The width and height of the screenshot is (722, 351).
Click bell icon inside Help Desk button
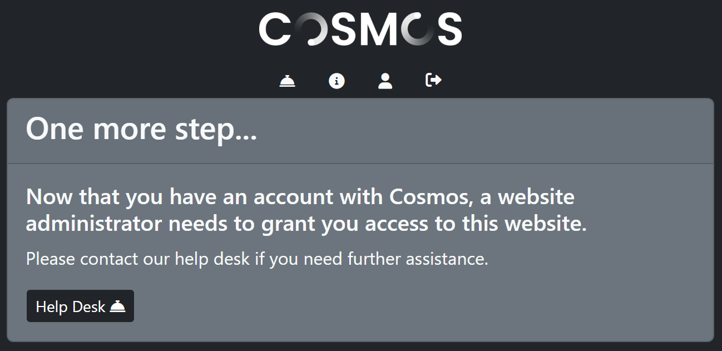(117, 306)
